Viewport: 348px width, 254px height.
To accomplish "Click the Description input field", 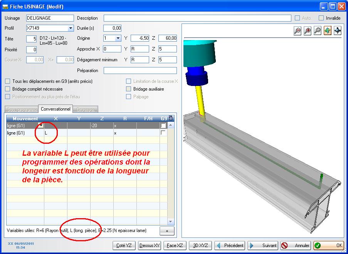I will [197, 18].
